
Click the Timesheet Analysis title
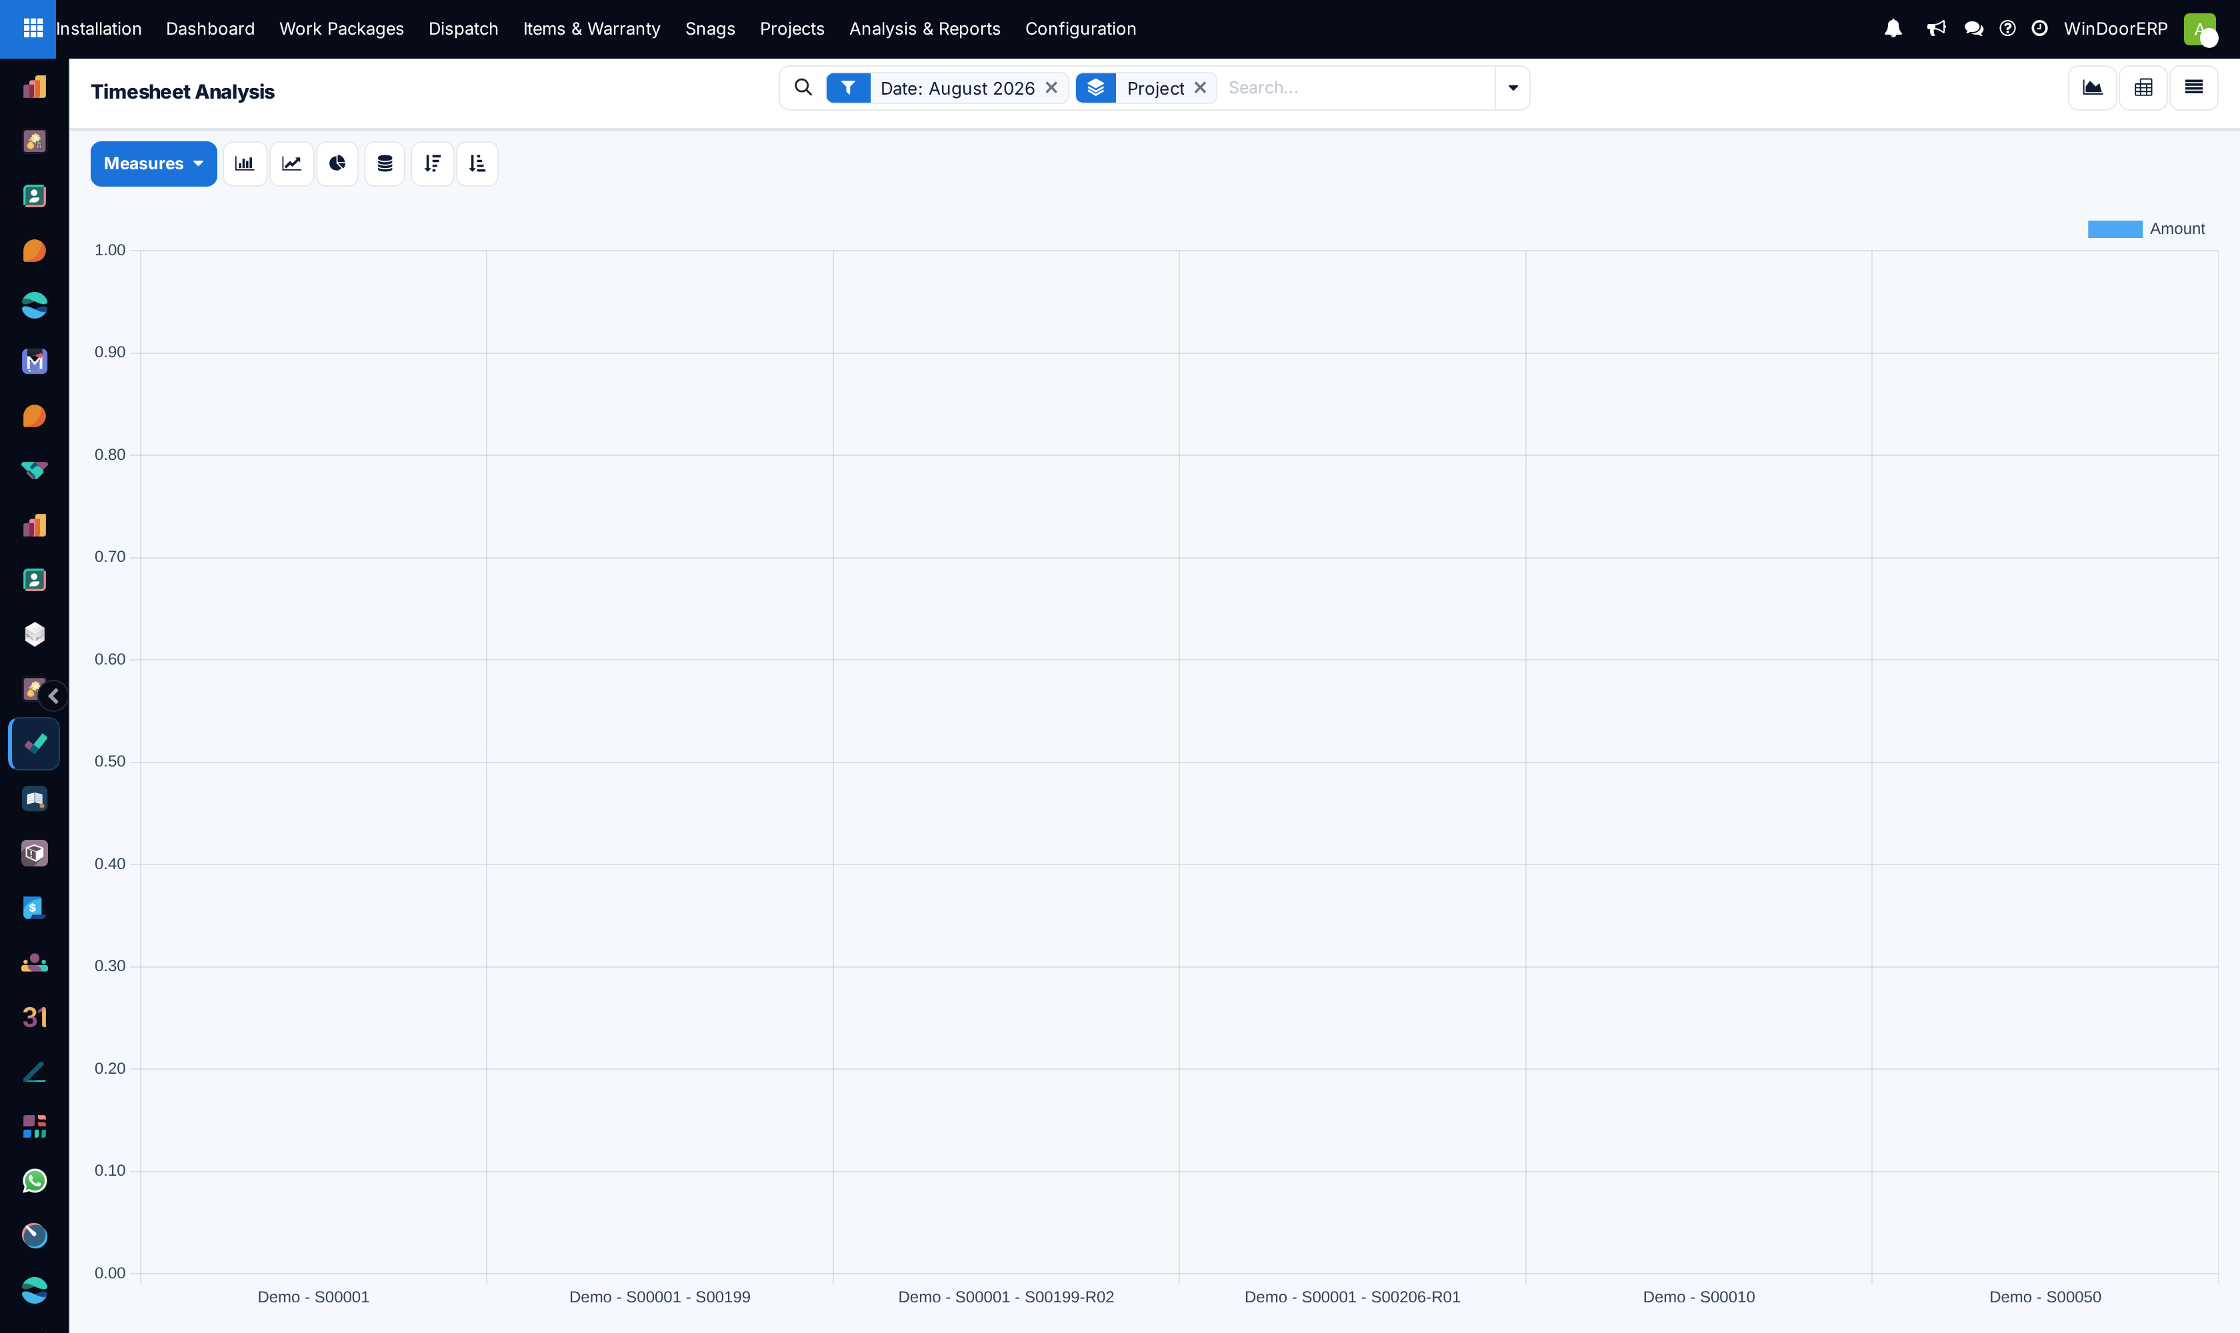[x=183, y=91]
